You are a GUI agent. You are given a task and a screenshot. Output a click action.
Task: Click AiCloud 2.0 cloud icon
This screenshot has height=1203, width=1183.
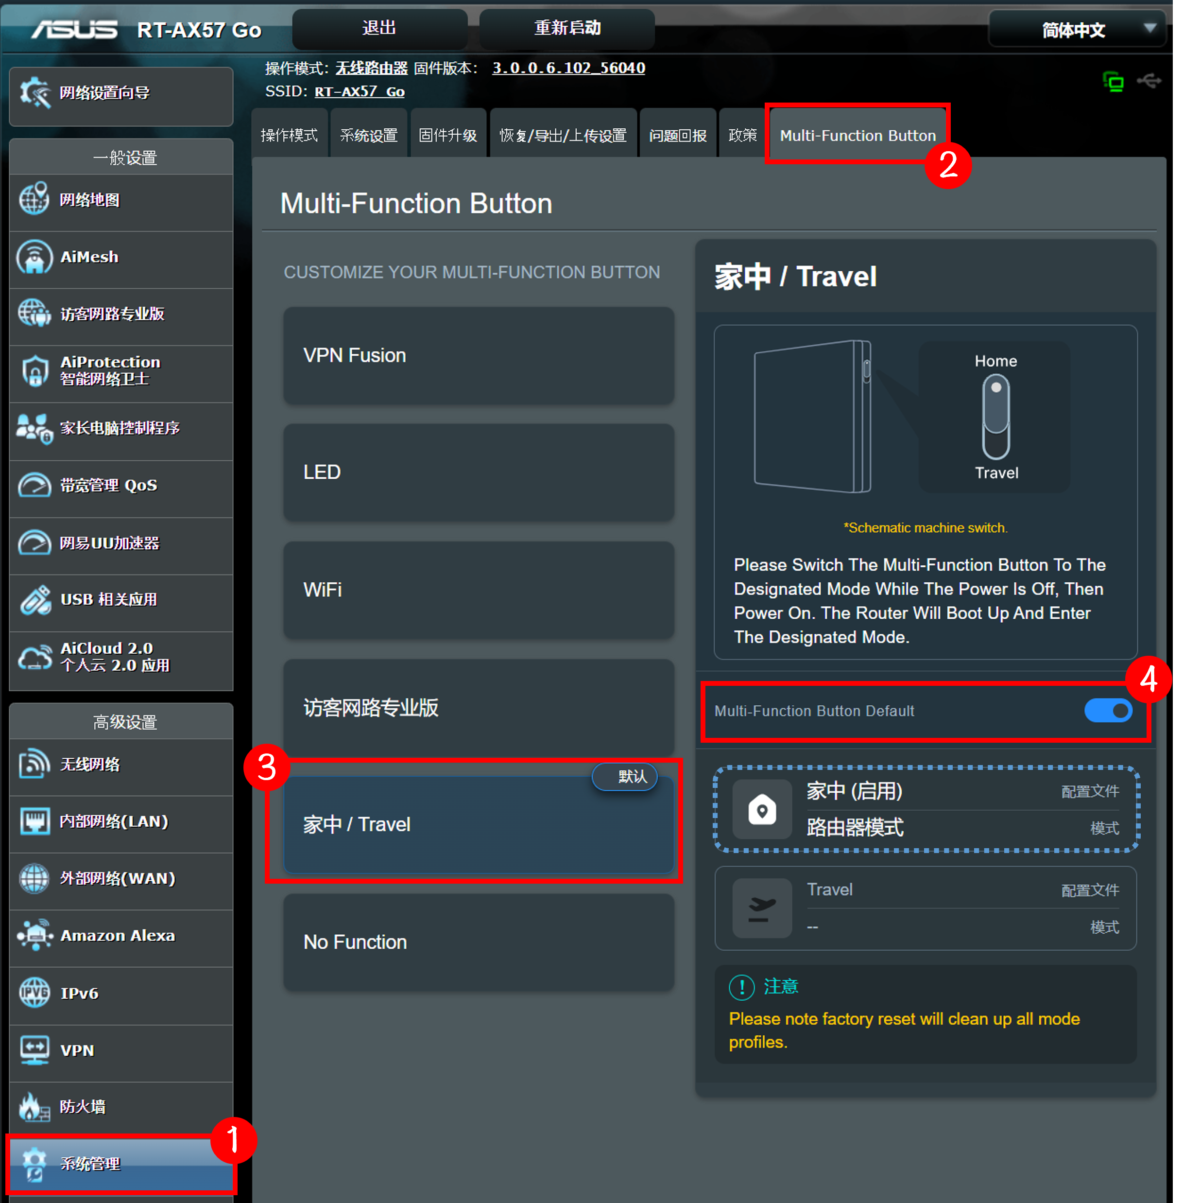pos(35,657)
